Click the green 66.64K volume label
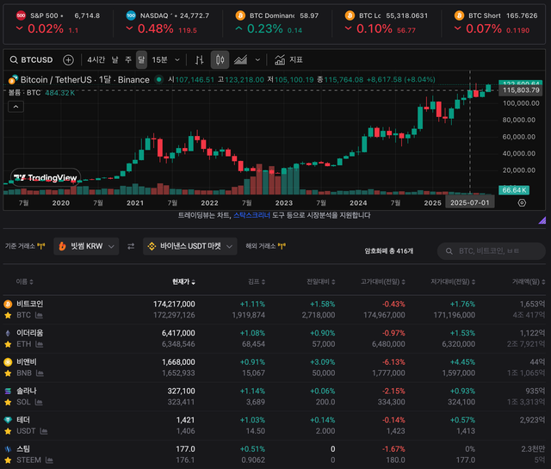Screen dimensions: 551x469 point(514,189)
